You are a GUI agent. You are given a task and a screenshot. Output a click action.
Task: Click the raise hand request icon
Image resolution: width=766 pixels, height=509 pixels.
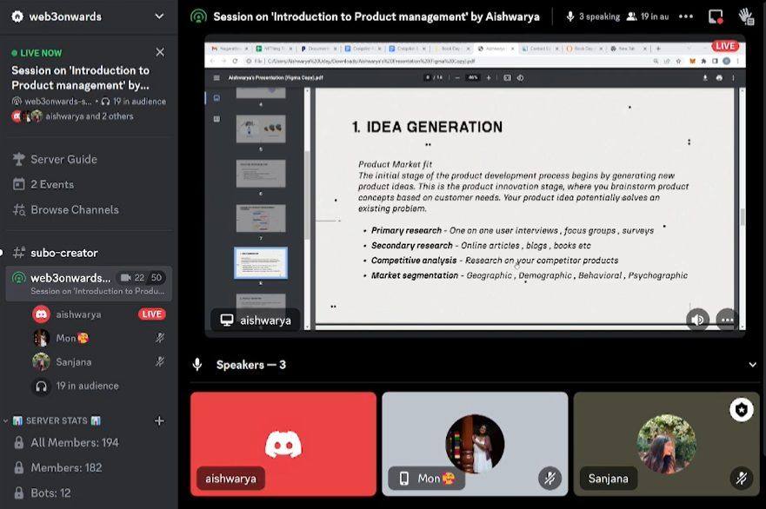coord(746,17)
